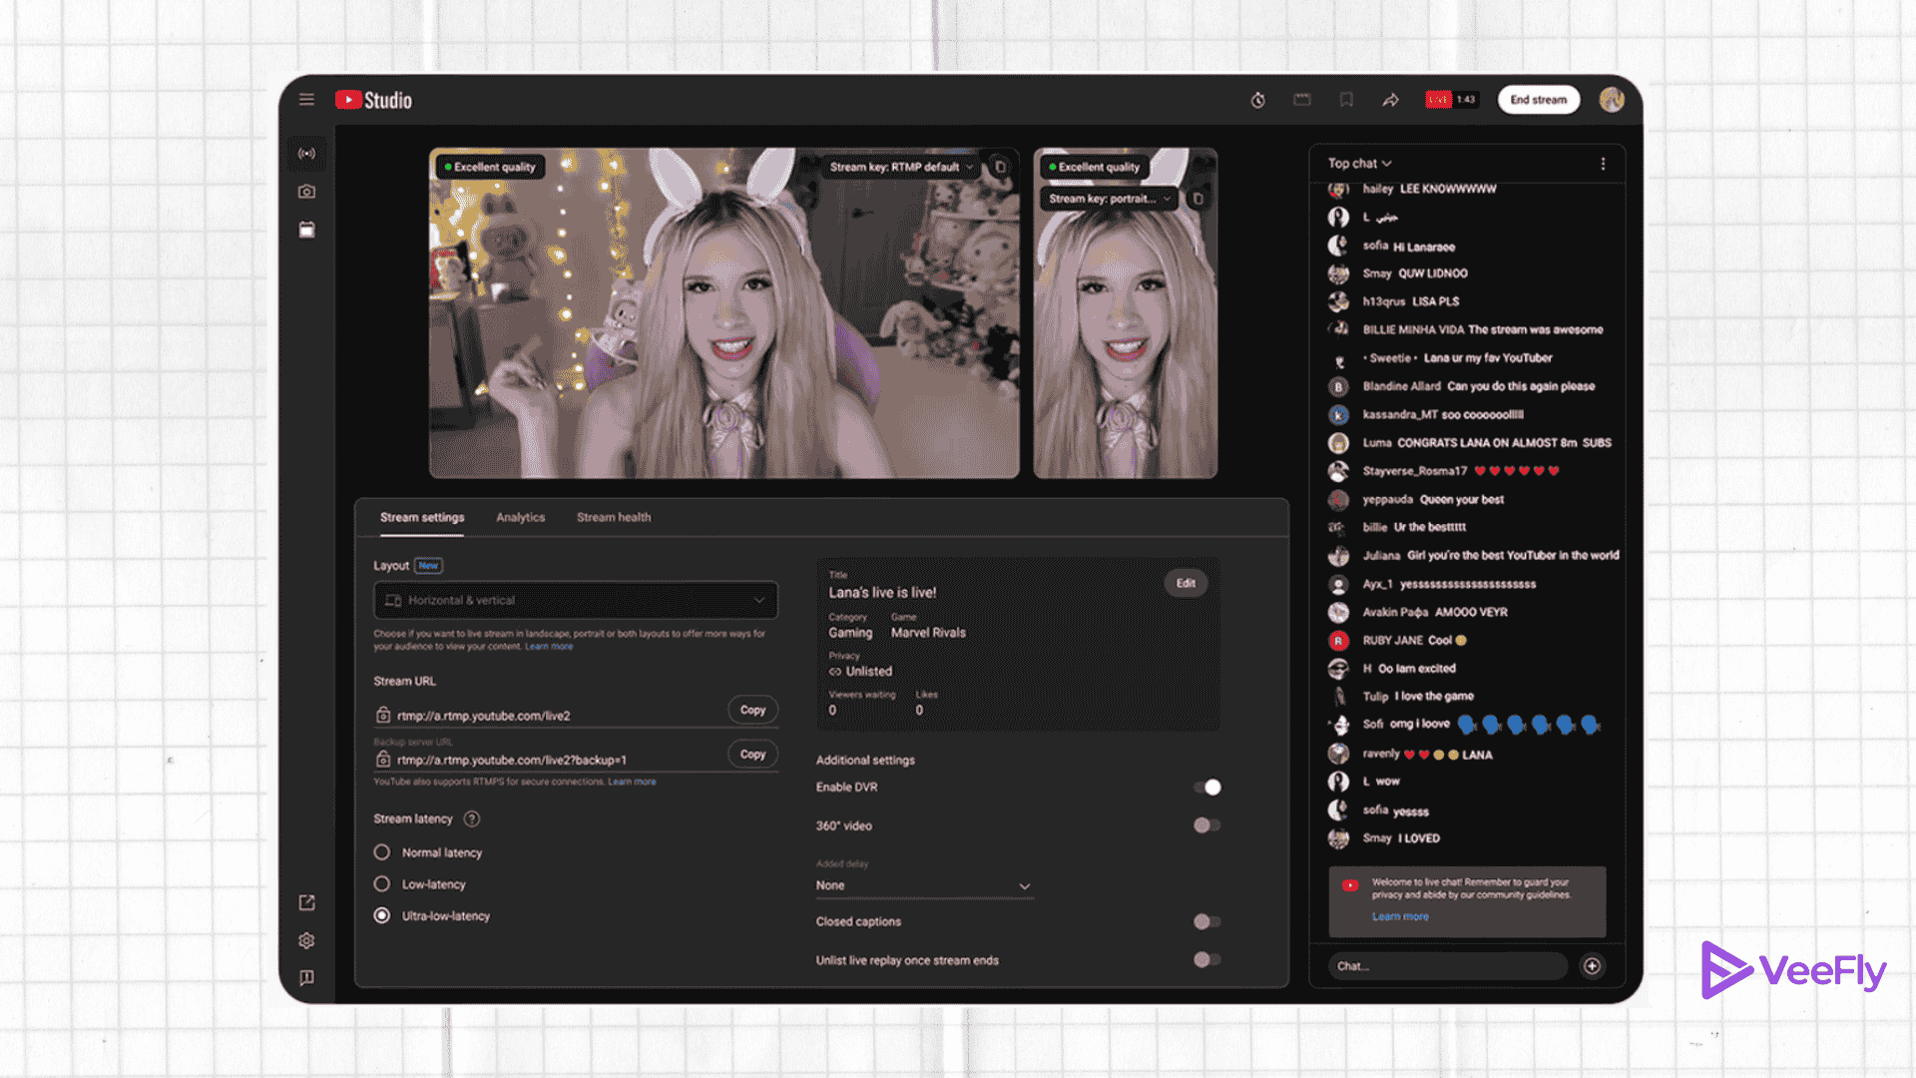
Task: Switch to the Analytics tab
Action: 520,517
